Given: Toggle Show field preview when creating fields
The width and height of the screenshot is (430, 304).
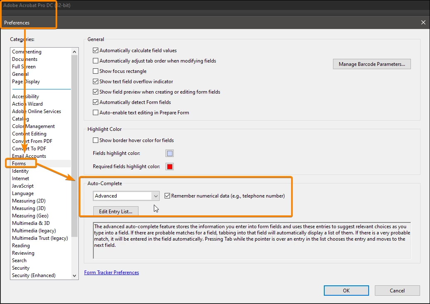Looking at the screenshot, I should [x=95, y=92].
